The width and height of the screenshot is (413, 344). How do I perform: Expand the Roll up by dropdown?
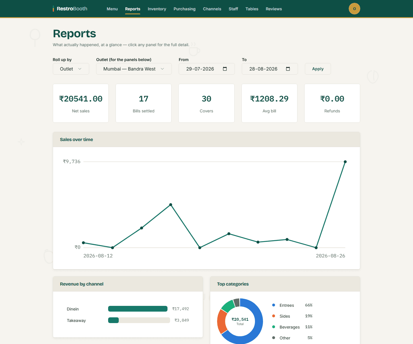coord(71,69)
